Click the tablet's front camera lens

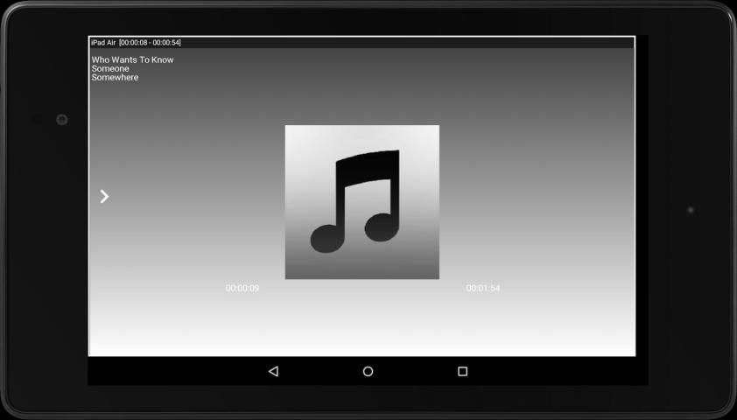coord(62,120)
